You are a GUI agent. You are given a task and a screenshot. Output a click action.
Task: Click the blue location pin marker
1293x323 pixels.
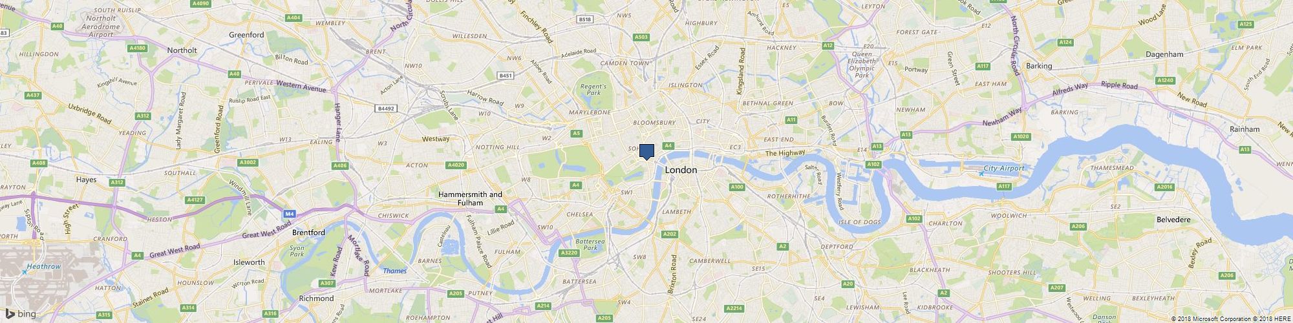coord(646,152)
